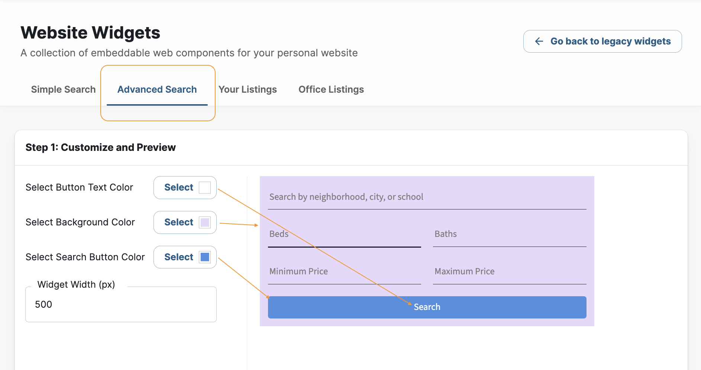Click the 'Step 1: Customize and Preview' heading
701x370 pixels.
click(100, 148)
